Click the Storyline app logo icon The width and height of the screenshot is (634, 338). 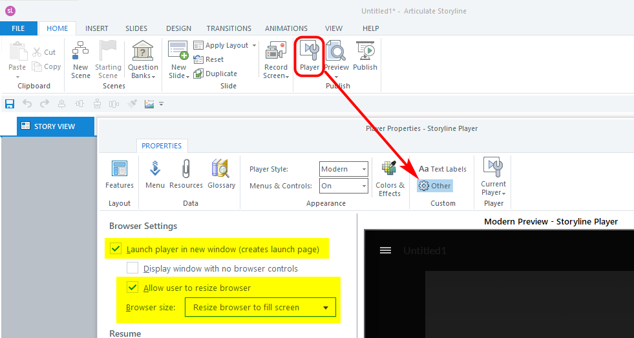point(10,11)
